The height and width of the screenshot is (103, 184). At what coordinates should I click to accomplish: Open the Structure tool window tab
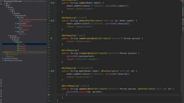point(1,83)
